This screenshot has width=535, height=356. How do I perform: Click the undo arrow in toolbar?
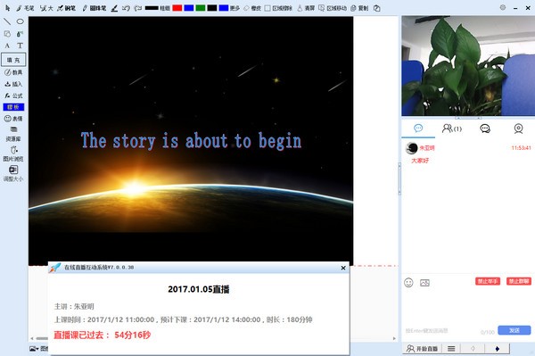click(x=126, y=8)
